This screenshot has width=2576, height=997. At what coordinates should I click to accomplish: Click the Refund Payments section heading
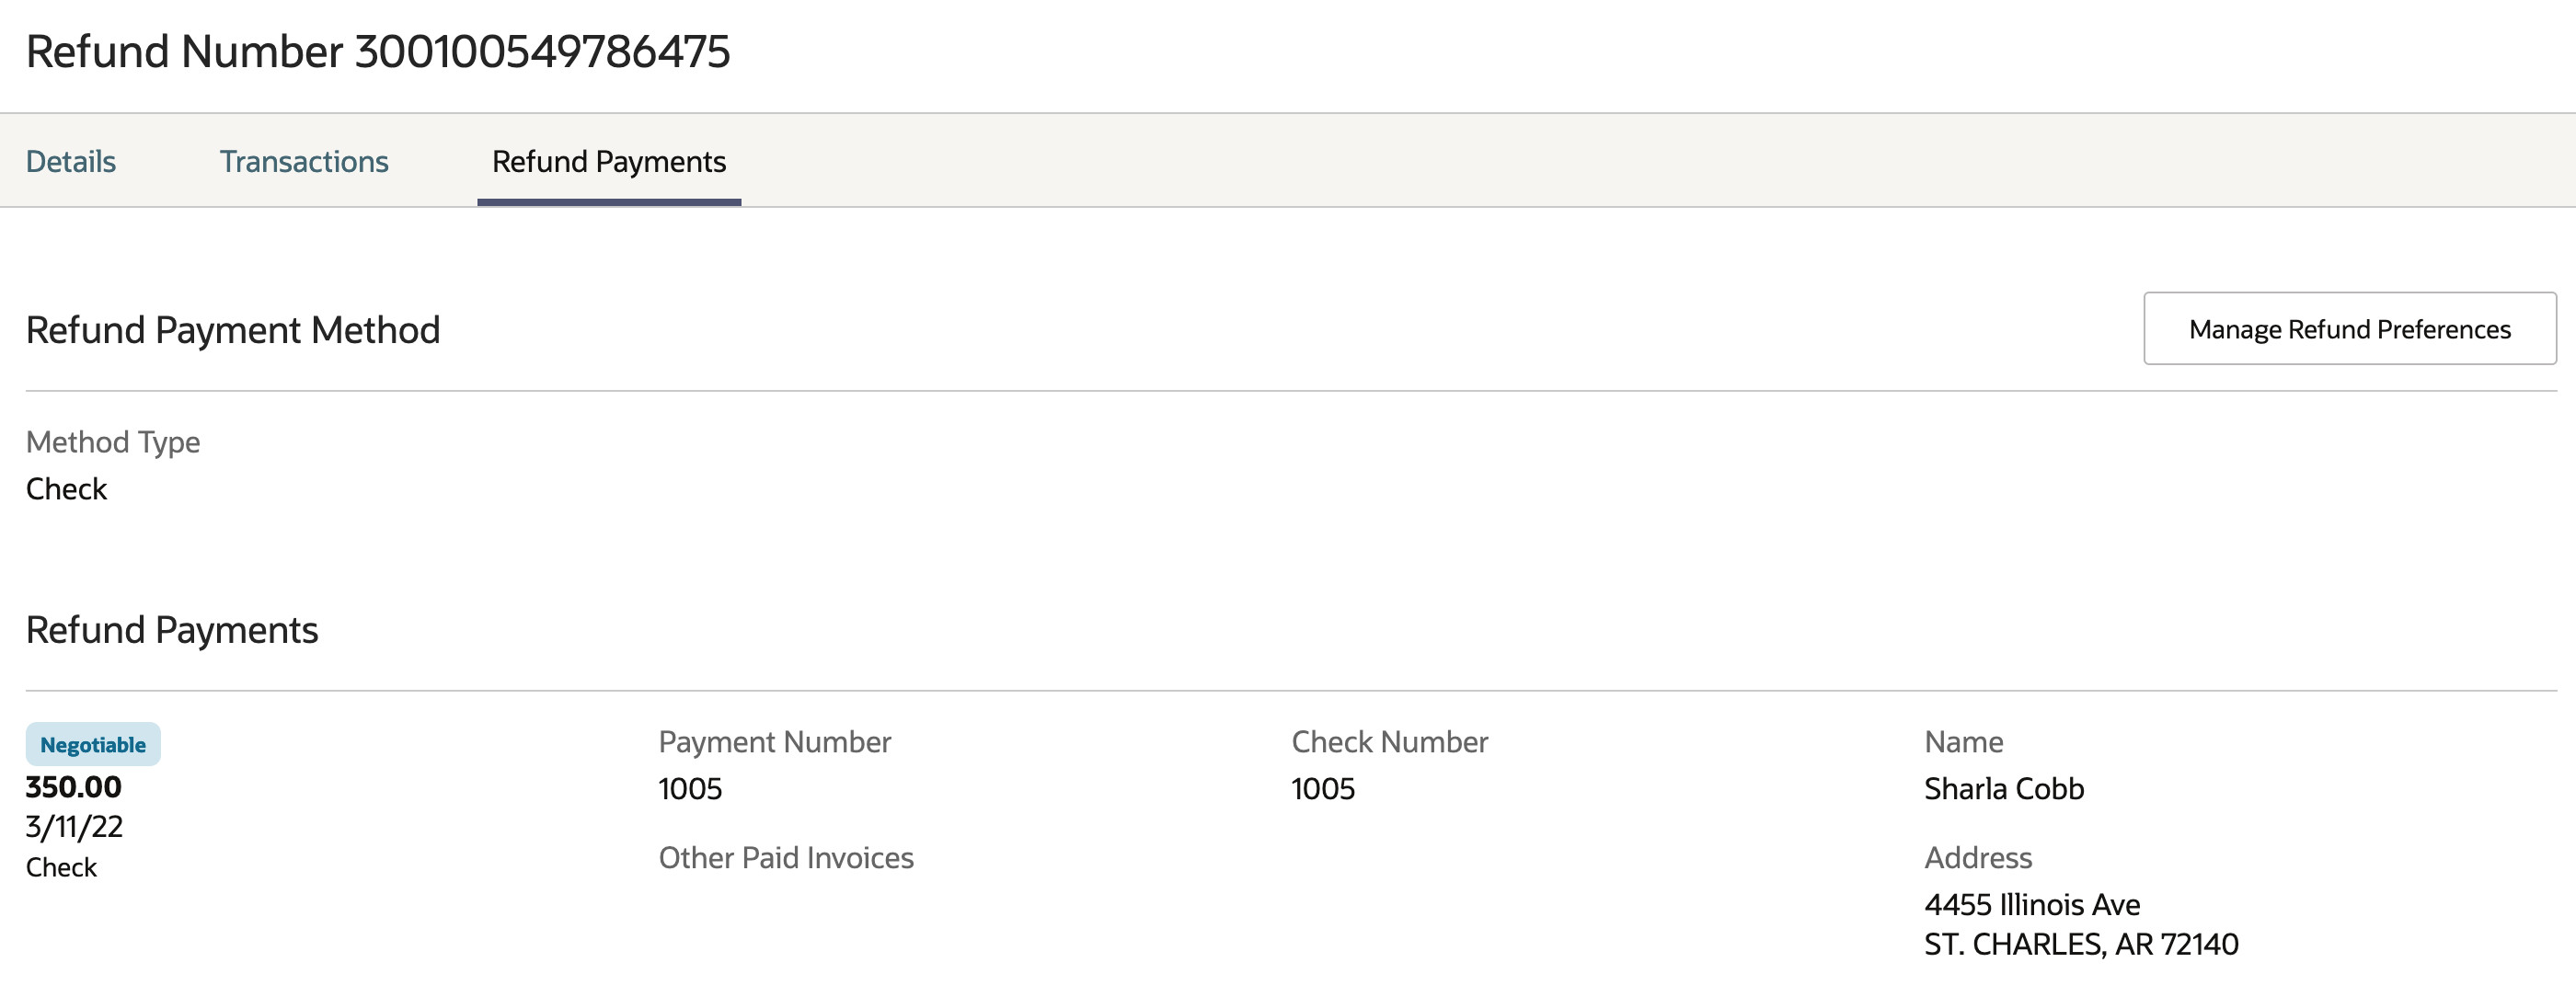[172, 630]
